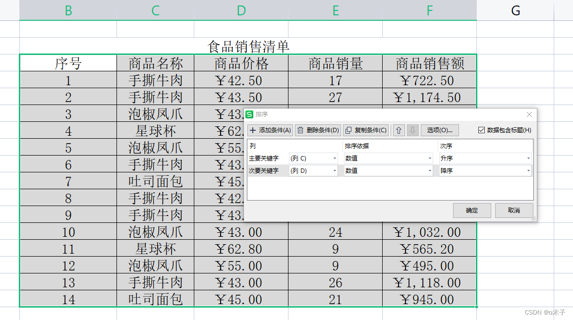Click the 序号 header cell
This screenshot has height=320, width=573.
click(x=68, y=63)
